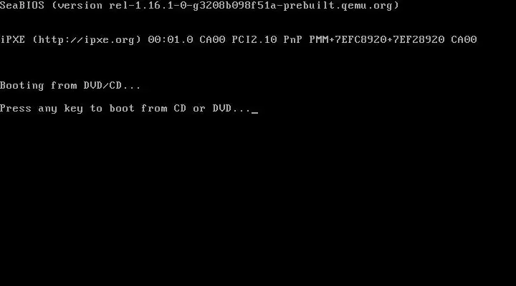This screenshot has width=516, height=286.
Task: Click the blinking underscore cursor
Action: pos(254,112)
